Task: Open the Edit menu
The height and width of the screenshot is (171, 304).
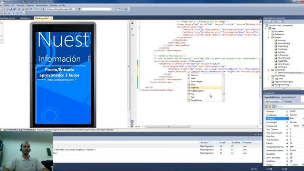Action: click(x=7, y=5)
